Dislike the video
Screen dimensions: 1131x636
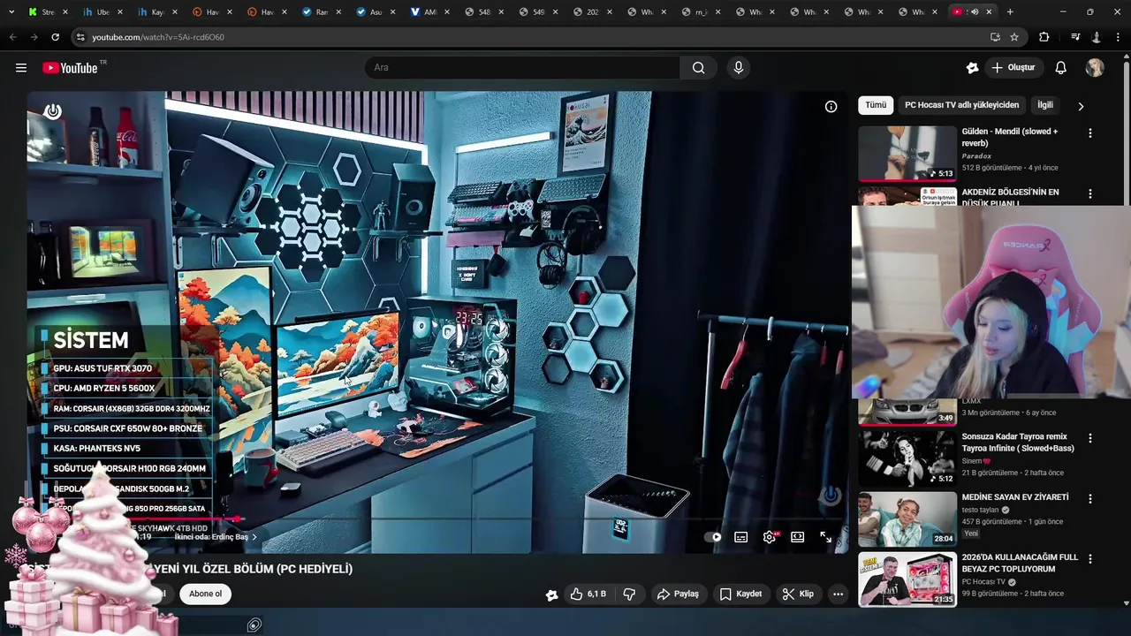tap(629, 594)
